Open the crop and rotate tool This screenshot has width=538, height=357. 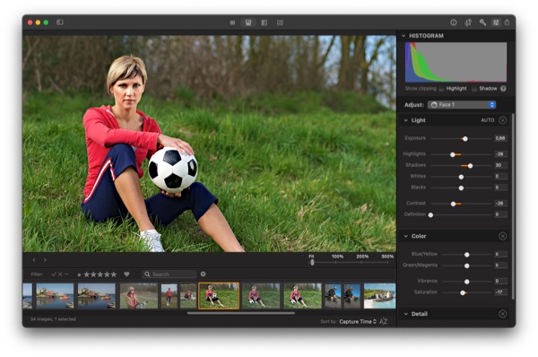tap(468, 22)
